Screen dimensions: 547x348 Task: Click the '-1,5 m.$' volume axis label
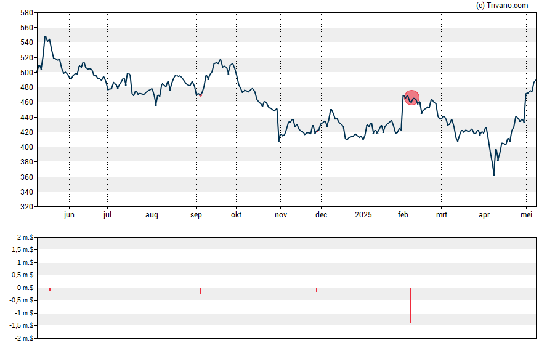(22, 325)
